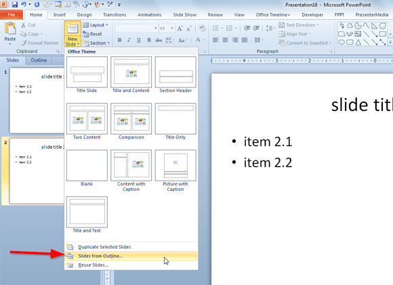This screenshot has height=285, width=393.
Task: Toggle Align Text Left
Action: click(215, 40)
